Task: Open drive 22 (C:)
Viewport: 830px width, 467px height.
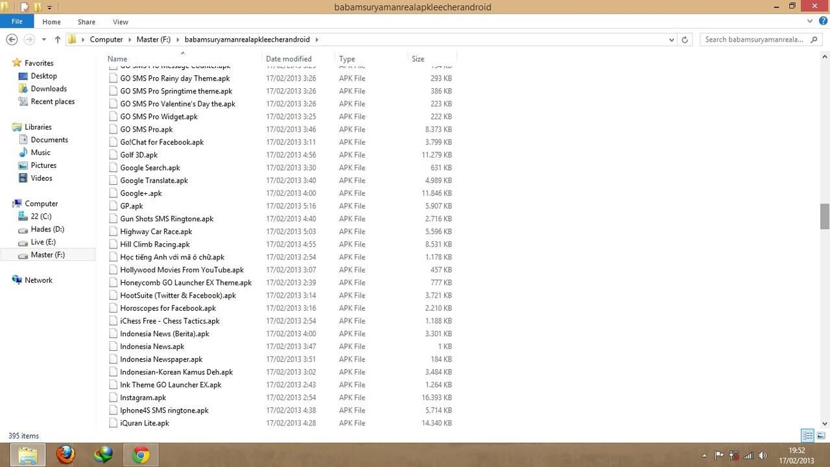Action: [x=41, y=216]
